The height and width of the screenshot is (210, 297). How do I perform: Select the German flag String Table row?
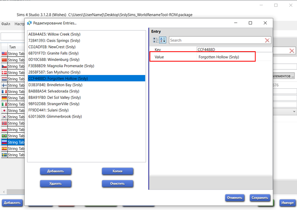pos(13,98)
